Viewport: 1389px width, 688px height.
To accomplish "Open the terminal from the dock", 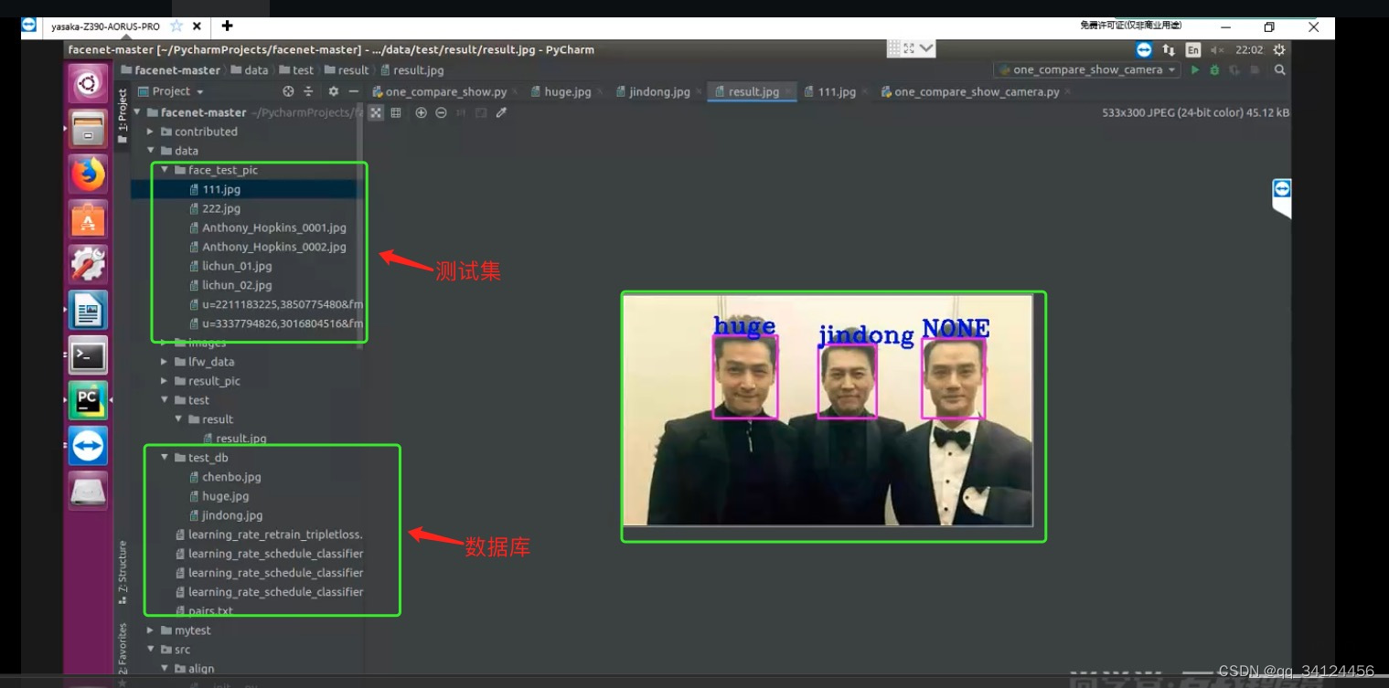I will [x=88, y=355].
